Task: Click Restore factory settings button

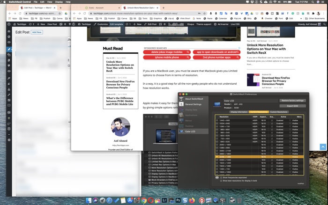Action: [x=292, y=101]
